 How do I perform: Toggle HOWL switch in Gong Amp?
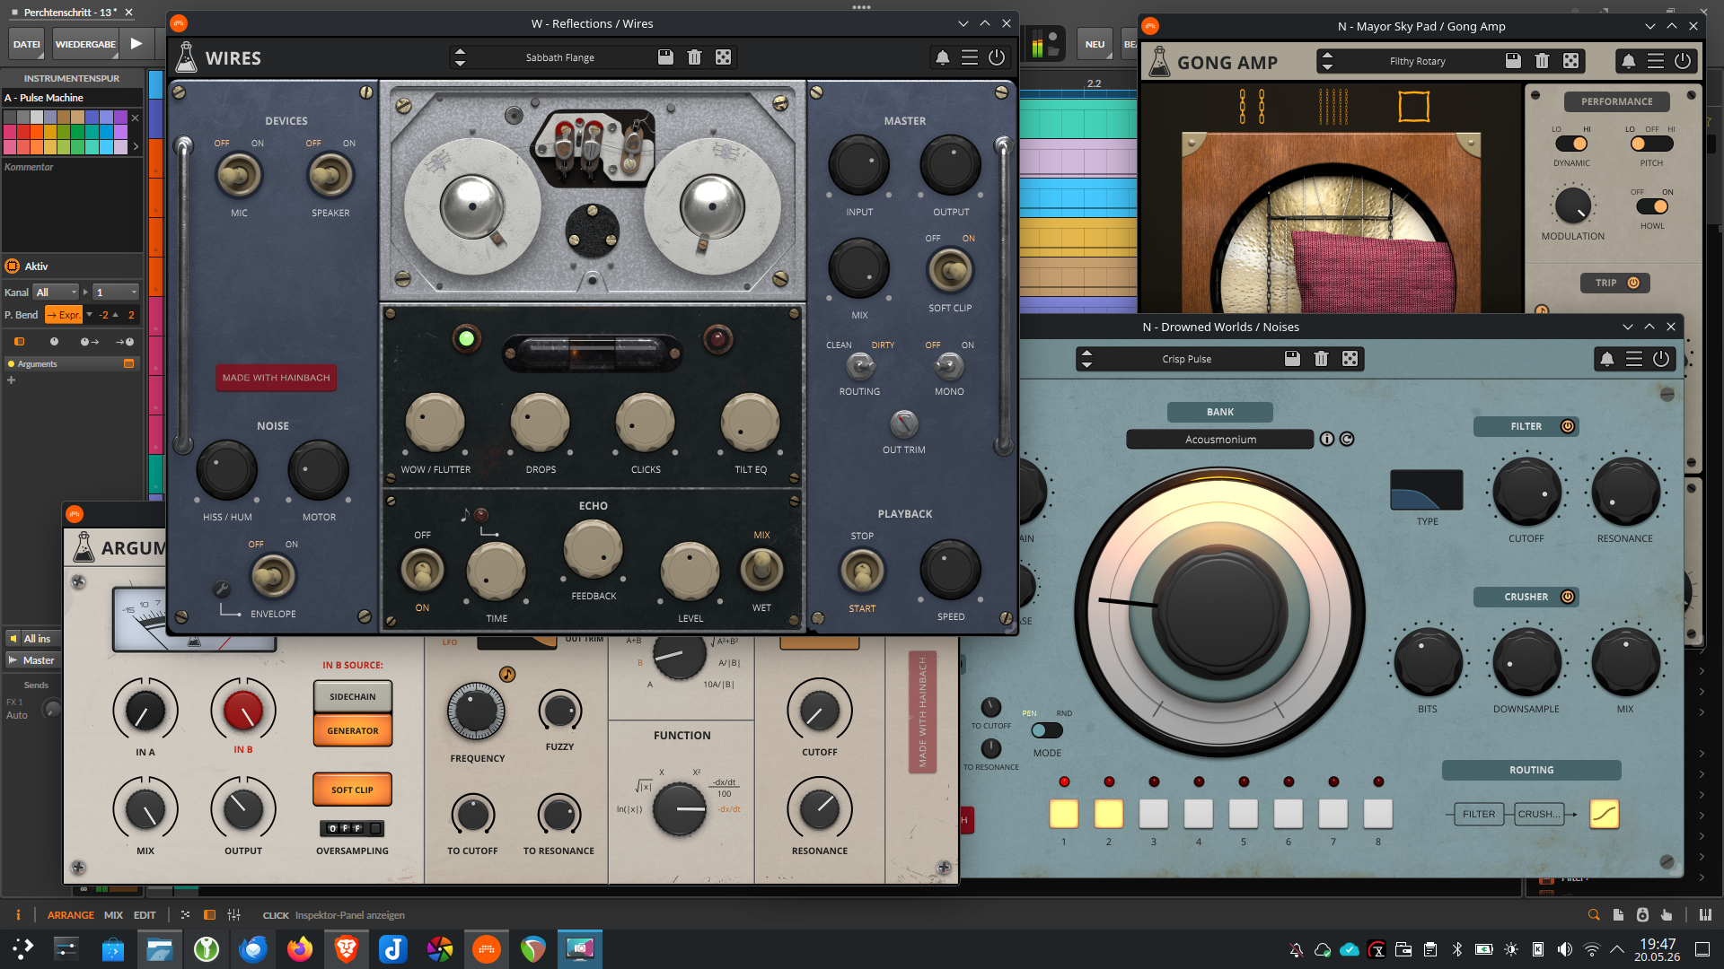1652,206
